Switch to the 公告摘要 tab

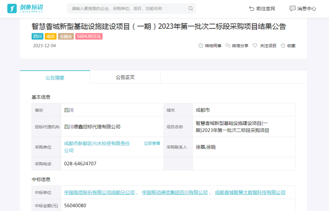point(55,78)
